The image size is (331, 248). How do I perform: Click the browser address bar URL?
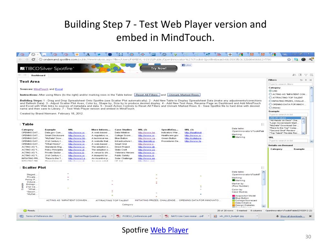coord(157,59)
